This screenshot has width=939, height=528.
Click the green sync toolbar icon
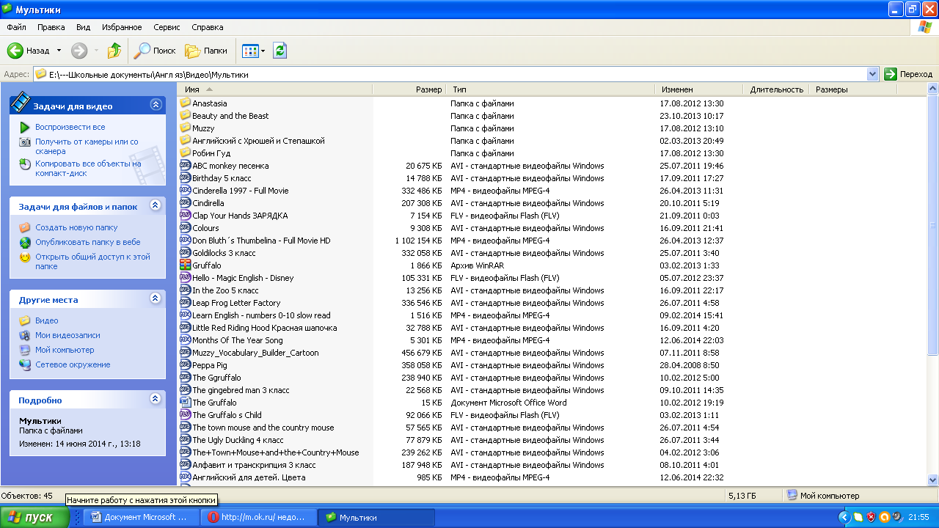(279, 51)
